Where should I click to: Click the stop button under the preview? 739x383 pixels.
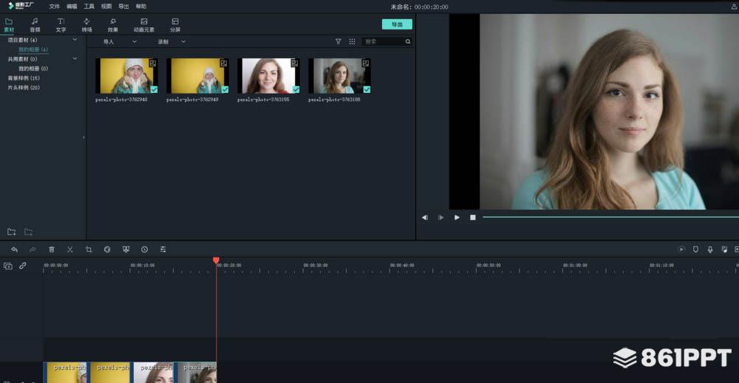[473, 218]
